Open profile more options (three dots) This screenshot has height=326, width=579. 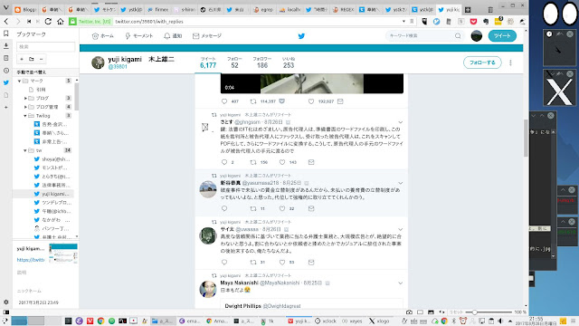click(x=510, y=62)
